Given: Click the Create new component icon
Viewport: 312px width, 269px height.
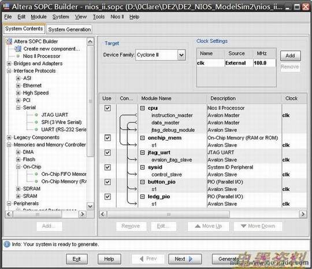Looking at the screenshot, I should pos(18,49).
